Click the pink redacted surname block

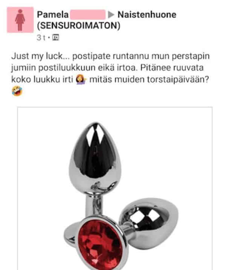point(88,14)
